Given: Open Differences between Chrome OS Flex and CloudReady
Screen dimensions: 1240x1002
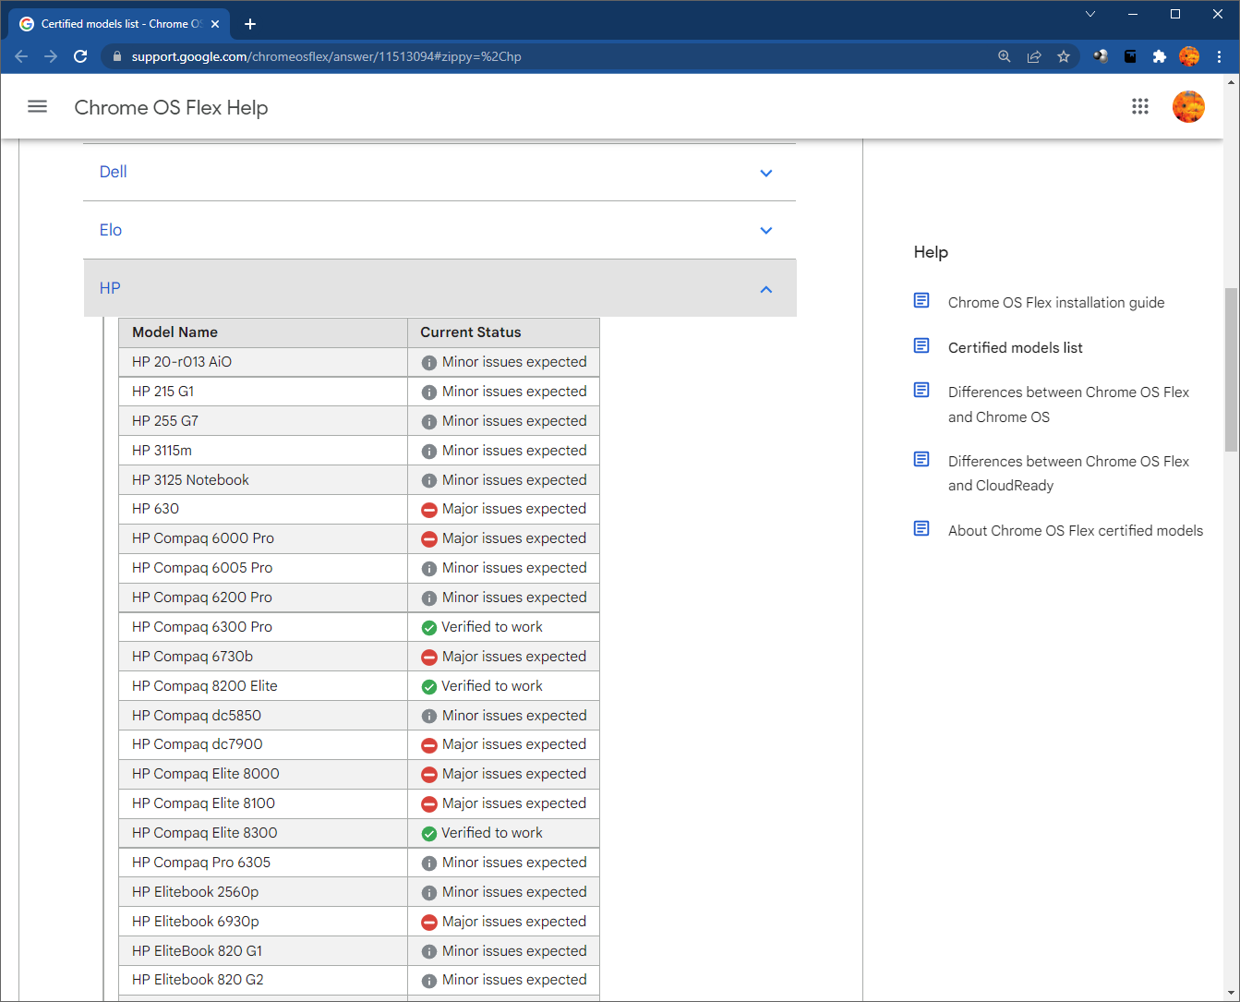Looking at the screenshot, I should (1068, 473).
